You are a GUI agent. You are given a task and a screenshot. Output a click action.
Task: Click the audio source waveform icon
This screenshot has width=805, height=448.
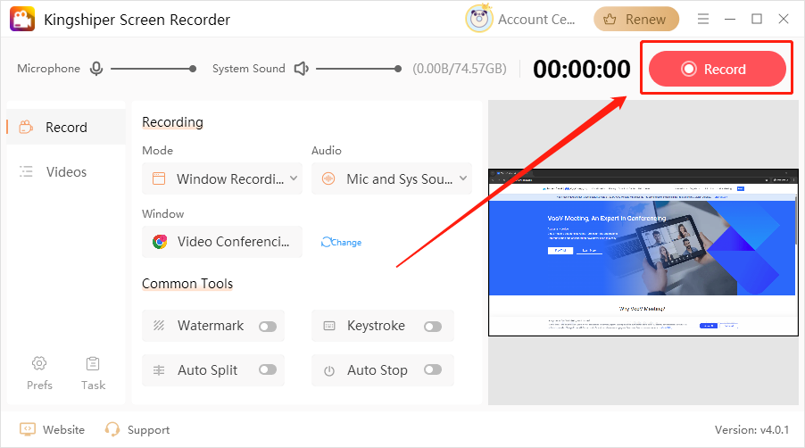coord(328,178)
